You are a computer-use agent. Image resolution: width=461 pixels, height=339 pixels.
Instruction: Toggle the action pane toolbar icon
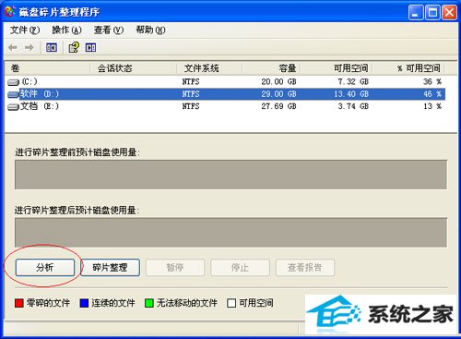click(x=90, y=47)
